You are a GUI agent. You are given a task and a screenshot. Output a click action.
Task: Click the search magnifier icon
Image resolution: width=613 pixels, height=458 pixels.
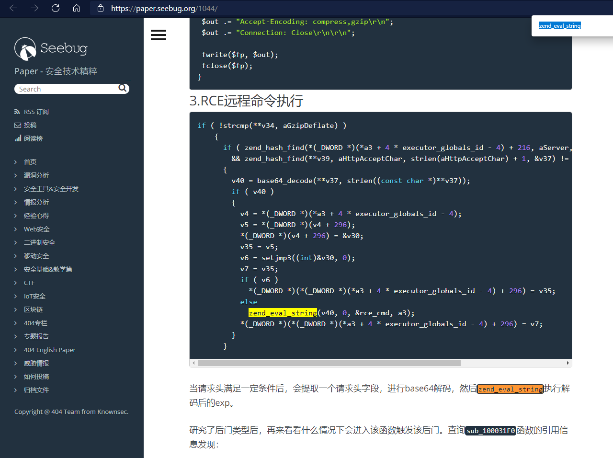click(x=123, y=88)
